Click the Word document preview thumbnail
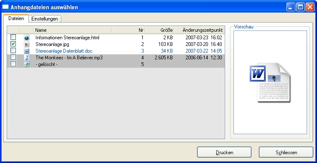Viewport: 317px width, 163px height. pos(270,82)
